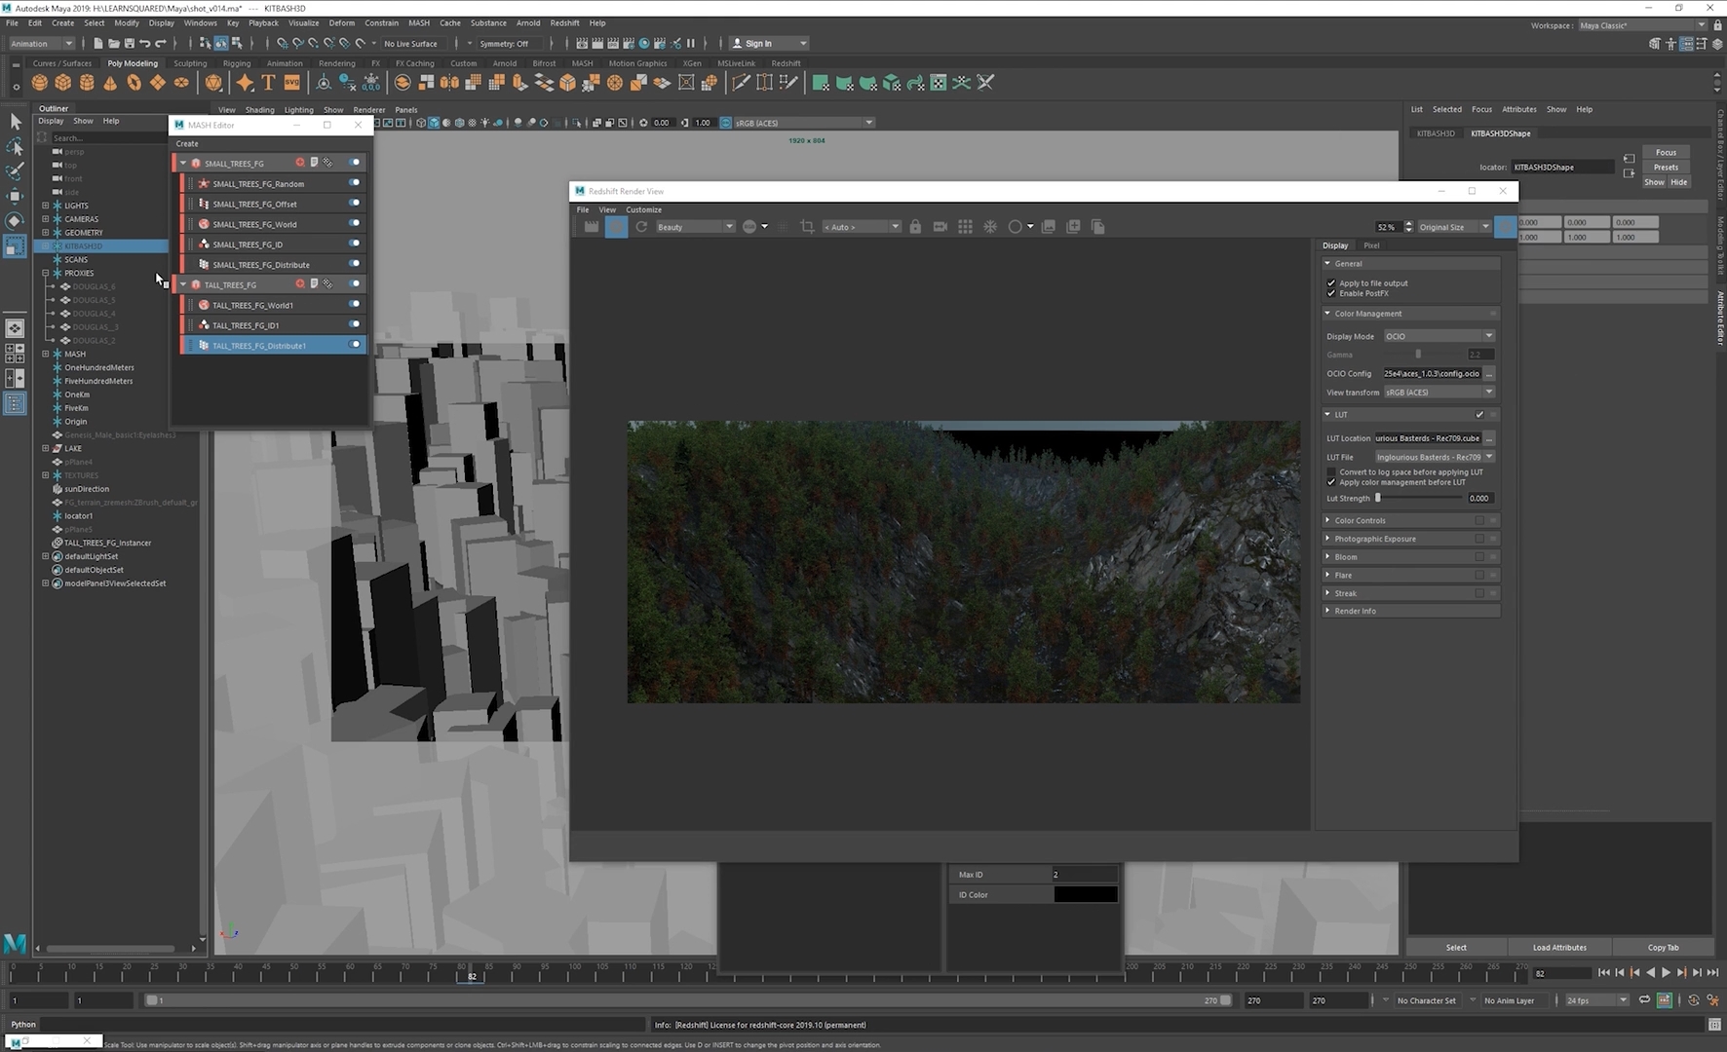Uncheck Apply to file output checkbox
1727x1052 pixels.
1331,283
